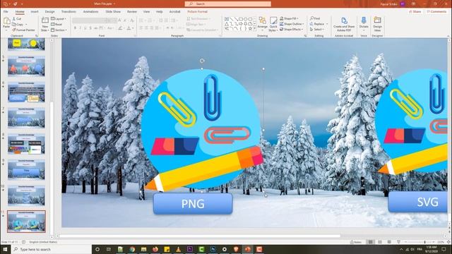The image size is (452, 254).
Task: Select the SVG label button on slide
Action: pos(417,202)
